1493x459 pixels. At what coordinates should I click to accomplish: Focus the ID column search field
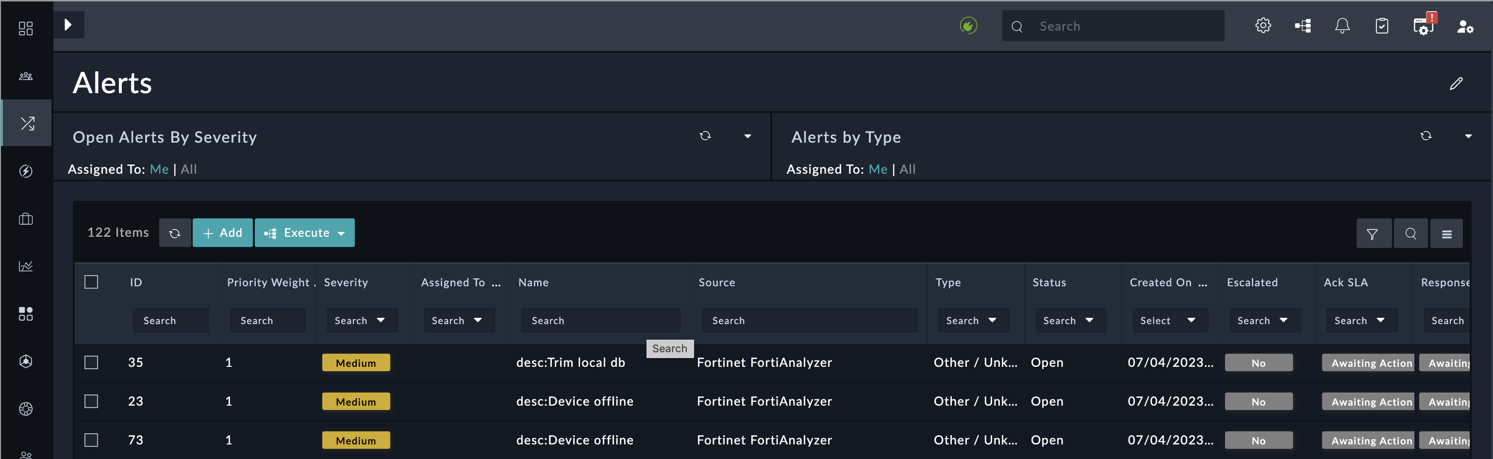[x=171, y=321]
